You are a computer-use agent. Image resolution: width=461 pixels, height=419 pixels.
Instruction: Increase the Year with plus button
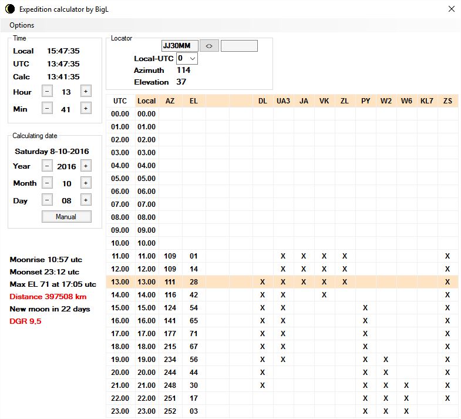[86, 166]
